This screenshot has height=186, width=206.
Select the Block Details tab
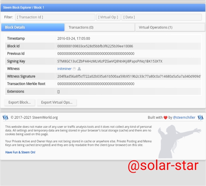click(33, 27)
